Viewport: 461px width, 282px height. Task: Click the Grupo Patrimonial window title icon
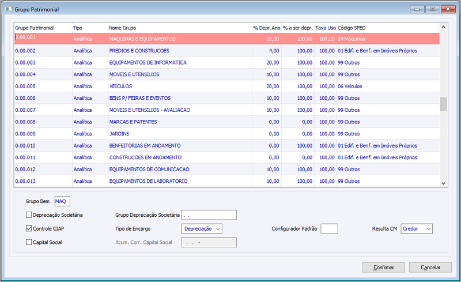tap(9, 9)
